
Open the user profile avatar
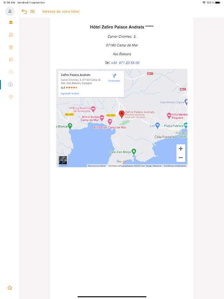[10, 12]
